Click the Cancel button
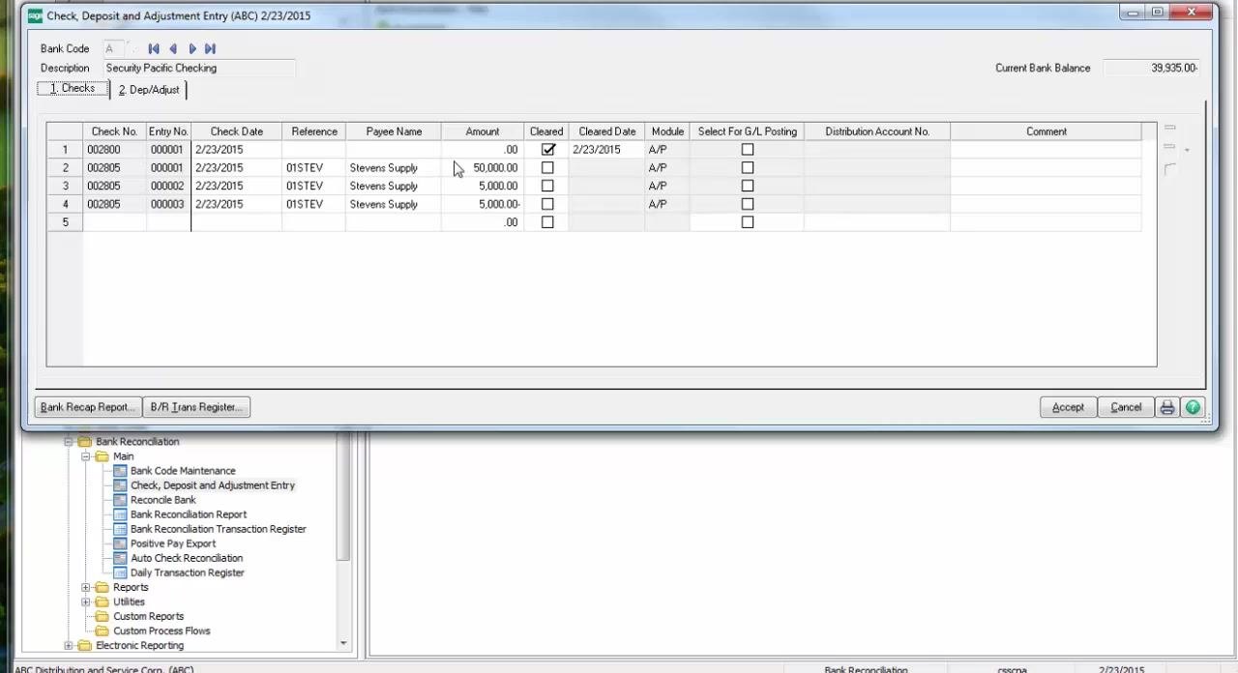The width and height of the screenshot is (1238, 673). click(x=1126, y=407)
